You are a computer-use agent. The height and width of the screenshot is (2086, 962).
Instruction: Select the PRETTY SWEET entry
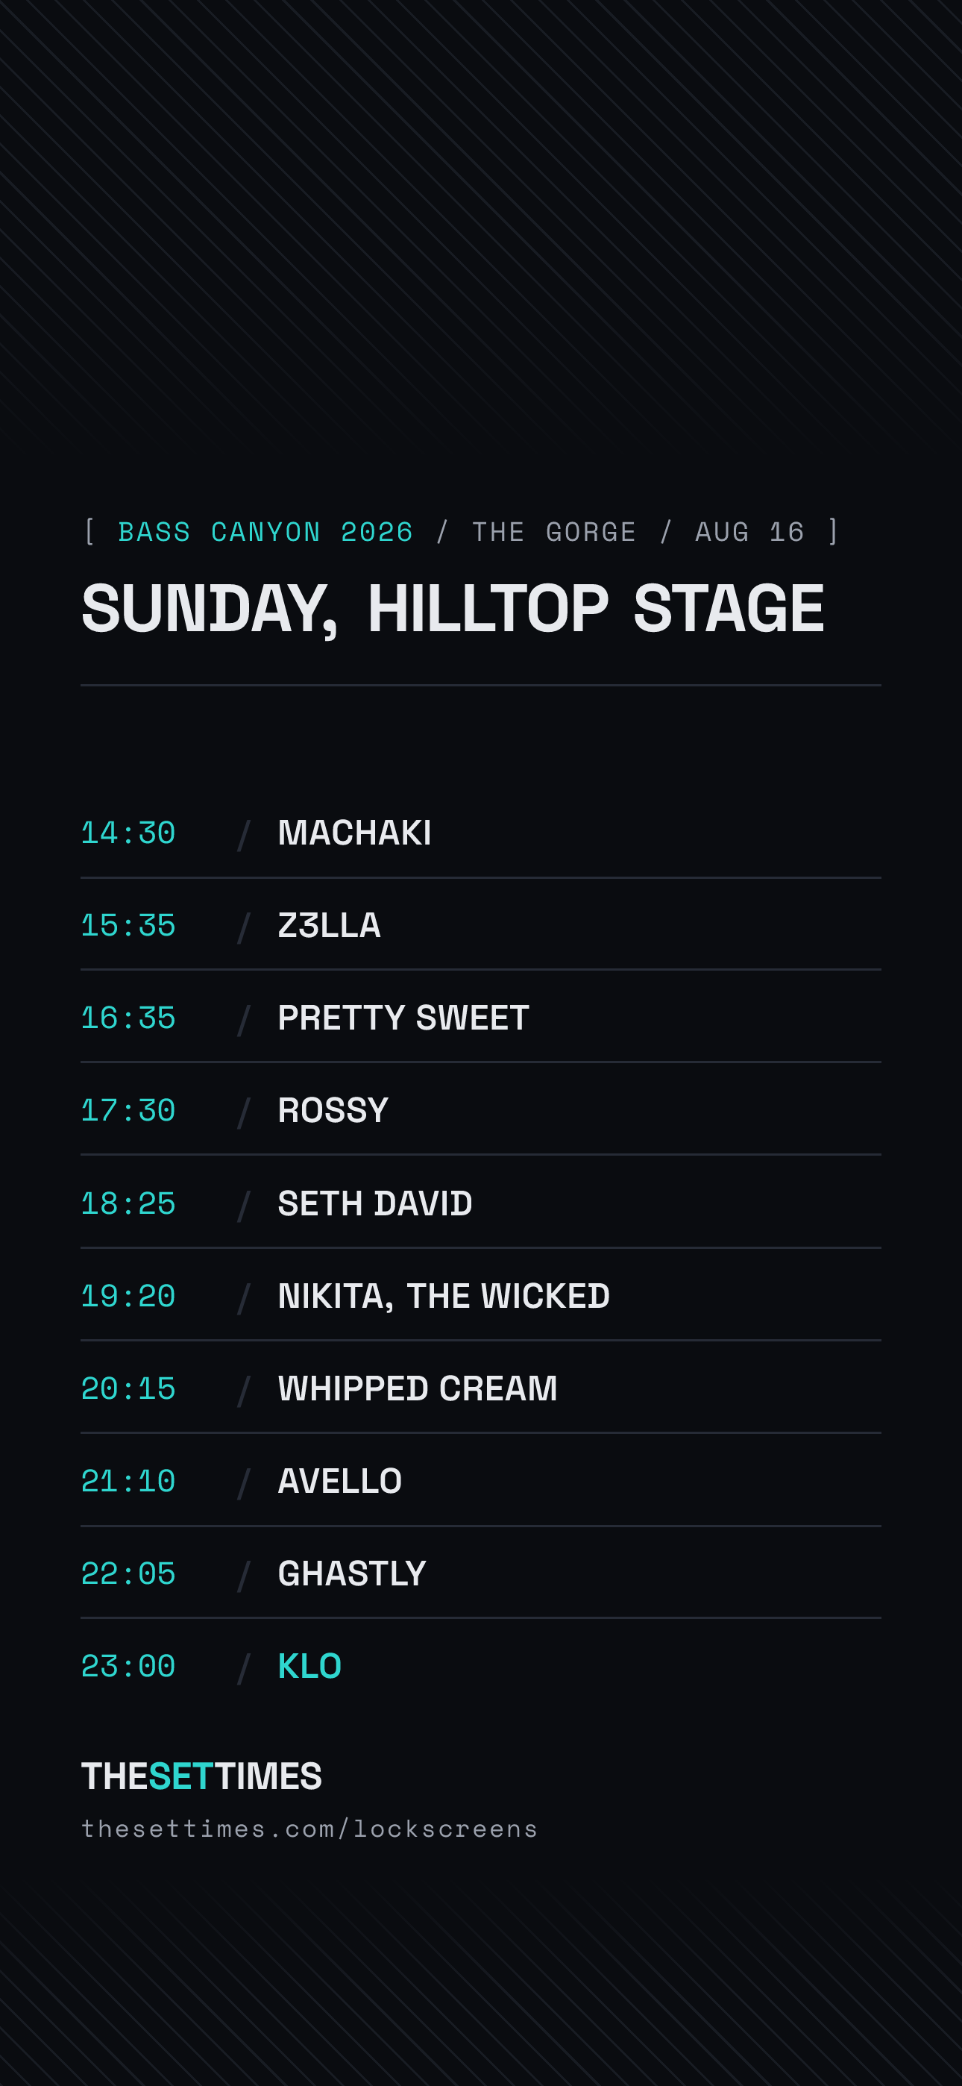coord(481,1018)
